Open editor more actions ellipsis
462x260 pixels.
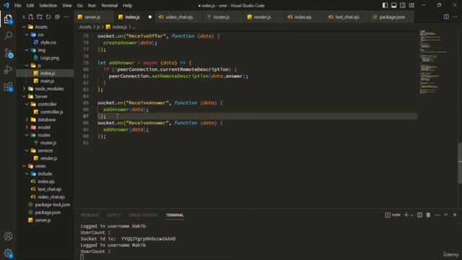pyautogui.click(x=455, y=17)
